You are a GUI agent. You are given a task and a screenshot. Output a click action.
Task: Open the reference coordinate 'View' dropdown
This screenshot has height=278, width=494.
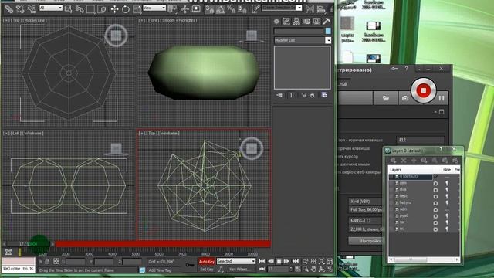click(x=154, y=8)
